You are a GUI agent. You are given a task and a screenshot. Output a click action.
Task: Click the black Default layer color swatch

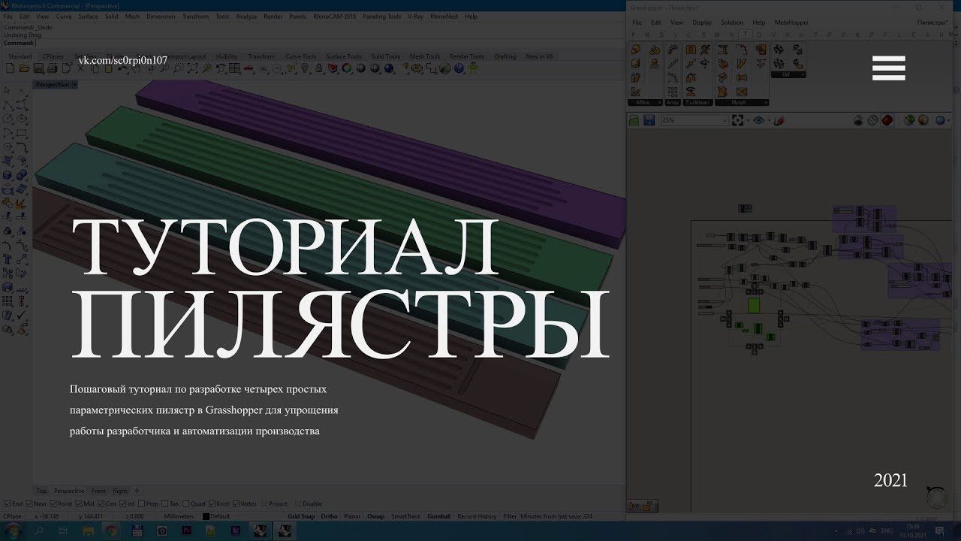coord(206,516)
